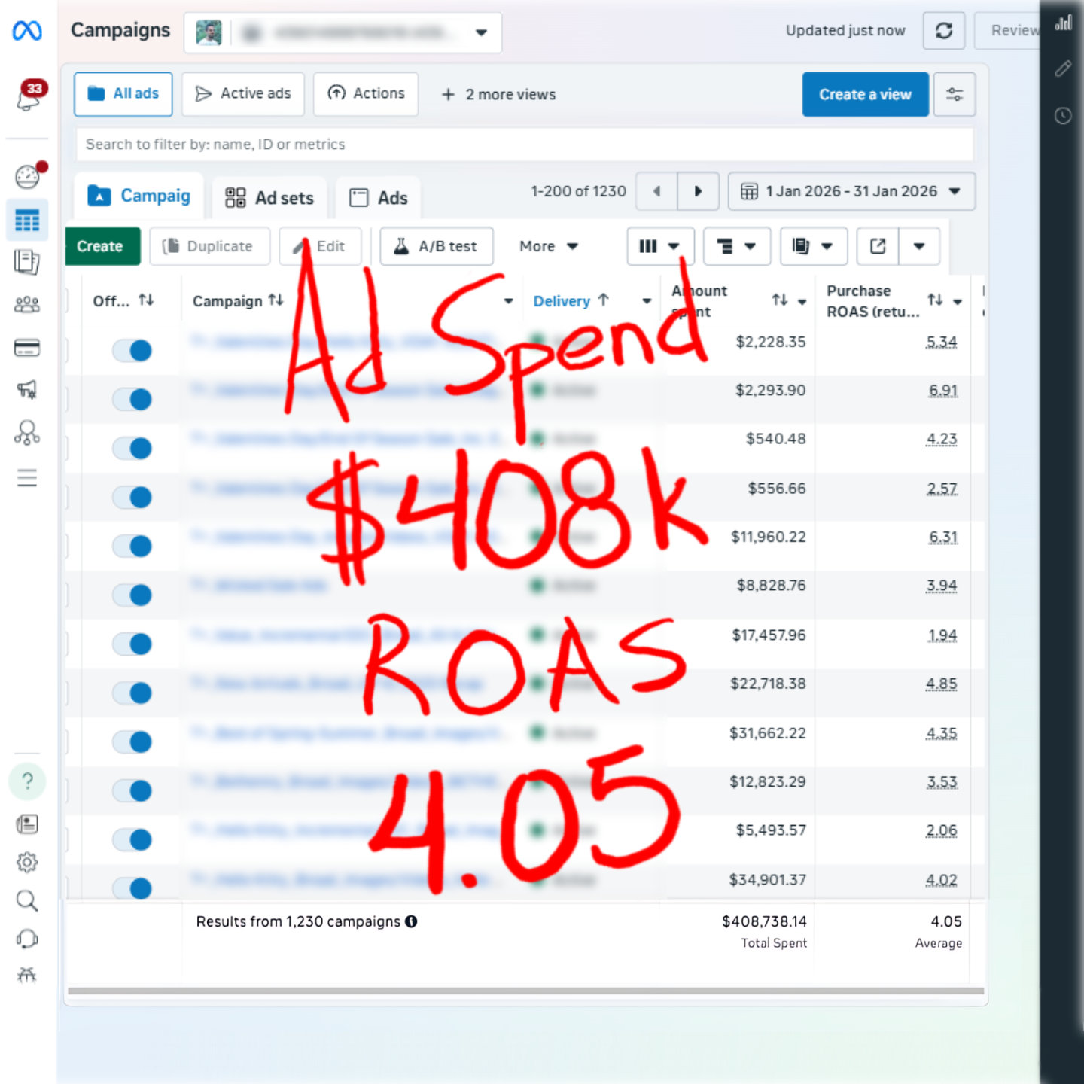Open All tools hamburger menu icon
1084x1084 pixels.
(27, 478)
